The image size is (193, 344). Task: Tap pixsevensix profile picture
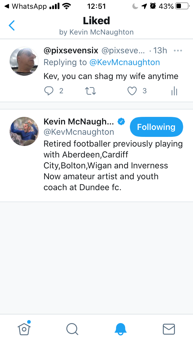pos(24,61)
